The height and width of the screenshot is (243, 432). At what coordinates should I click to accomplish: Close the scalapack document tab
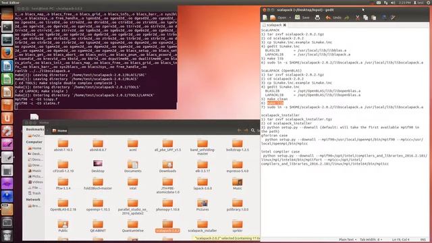point(285,25)
